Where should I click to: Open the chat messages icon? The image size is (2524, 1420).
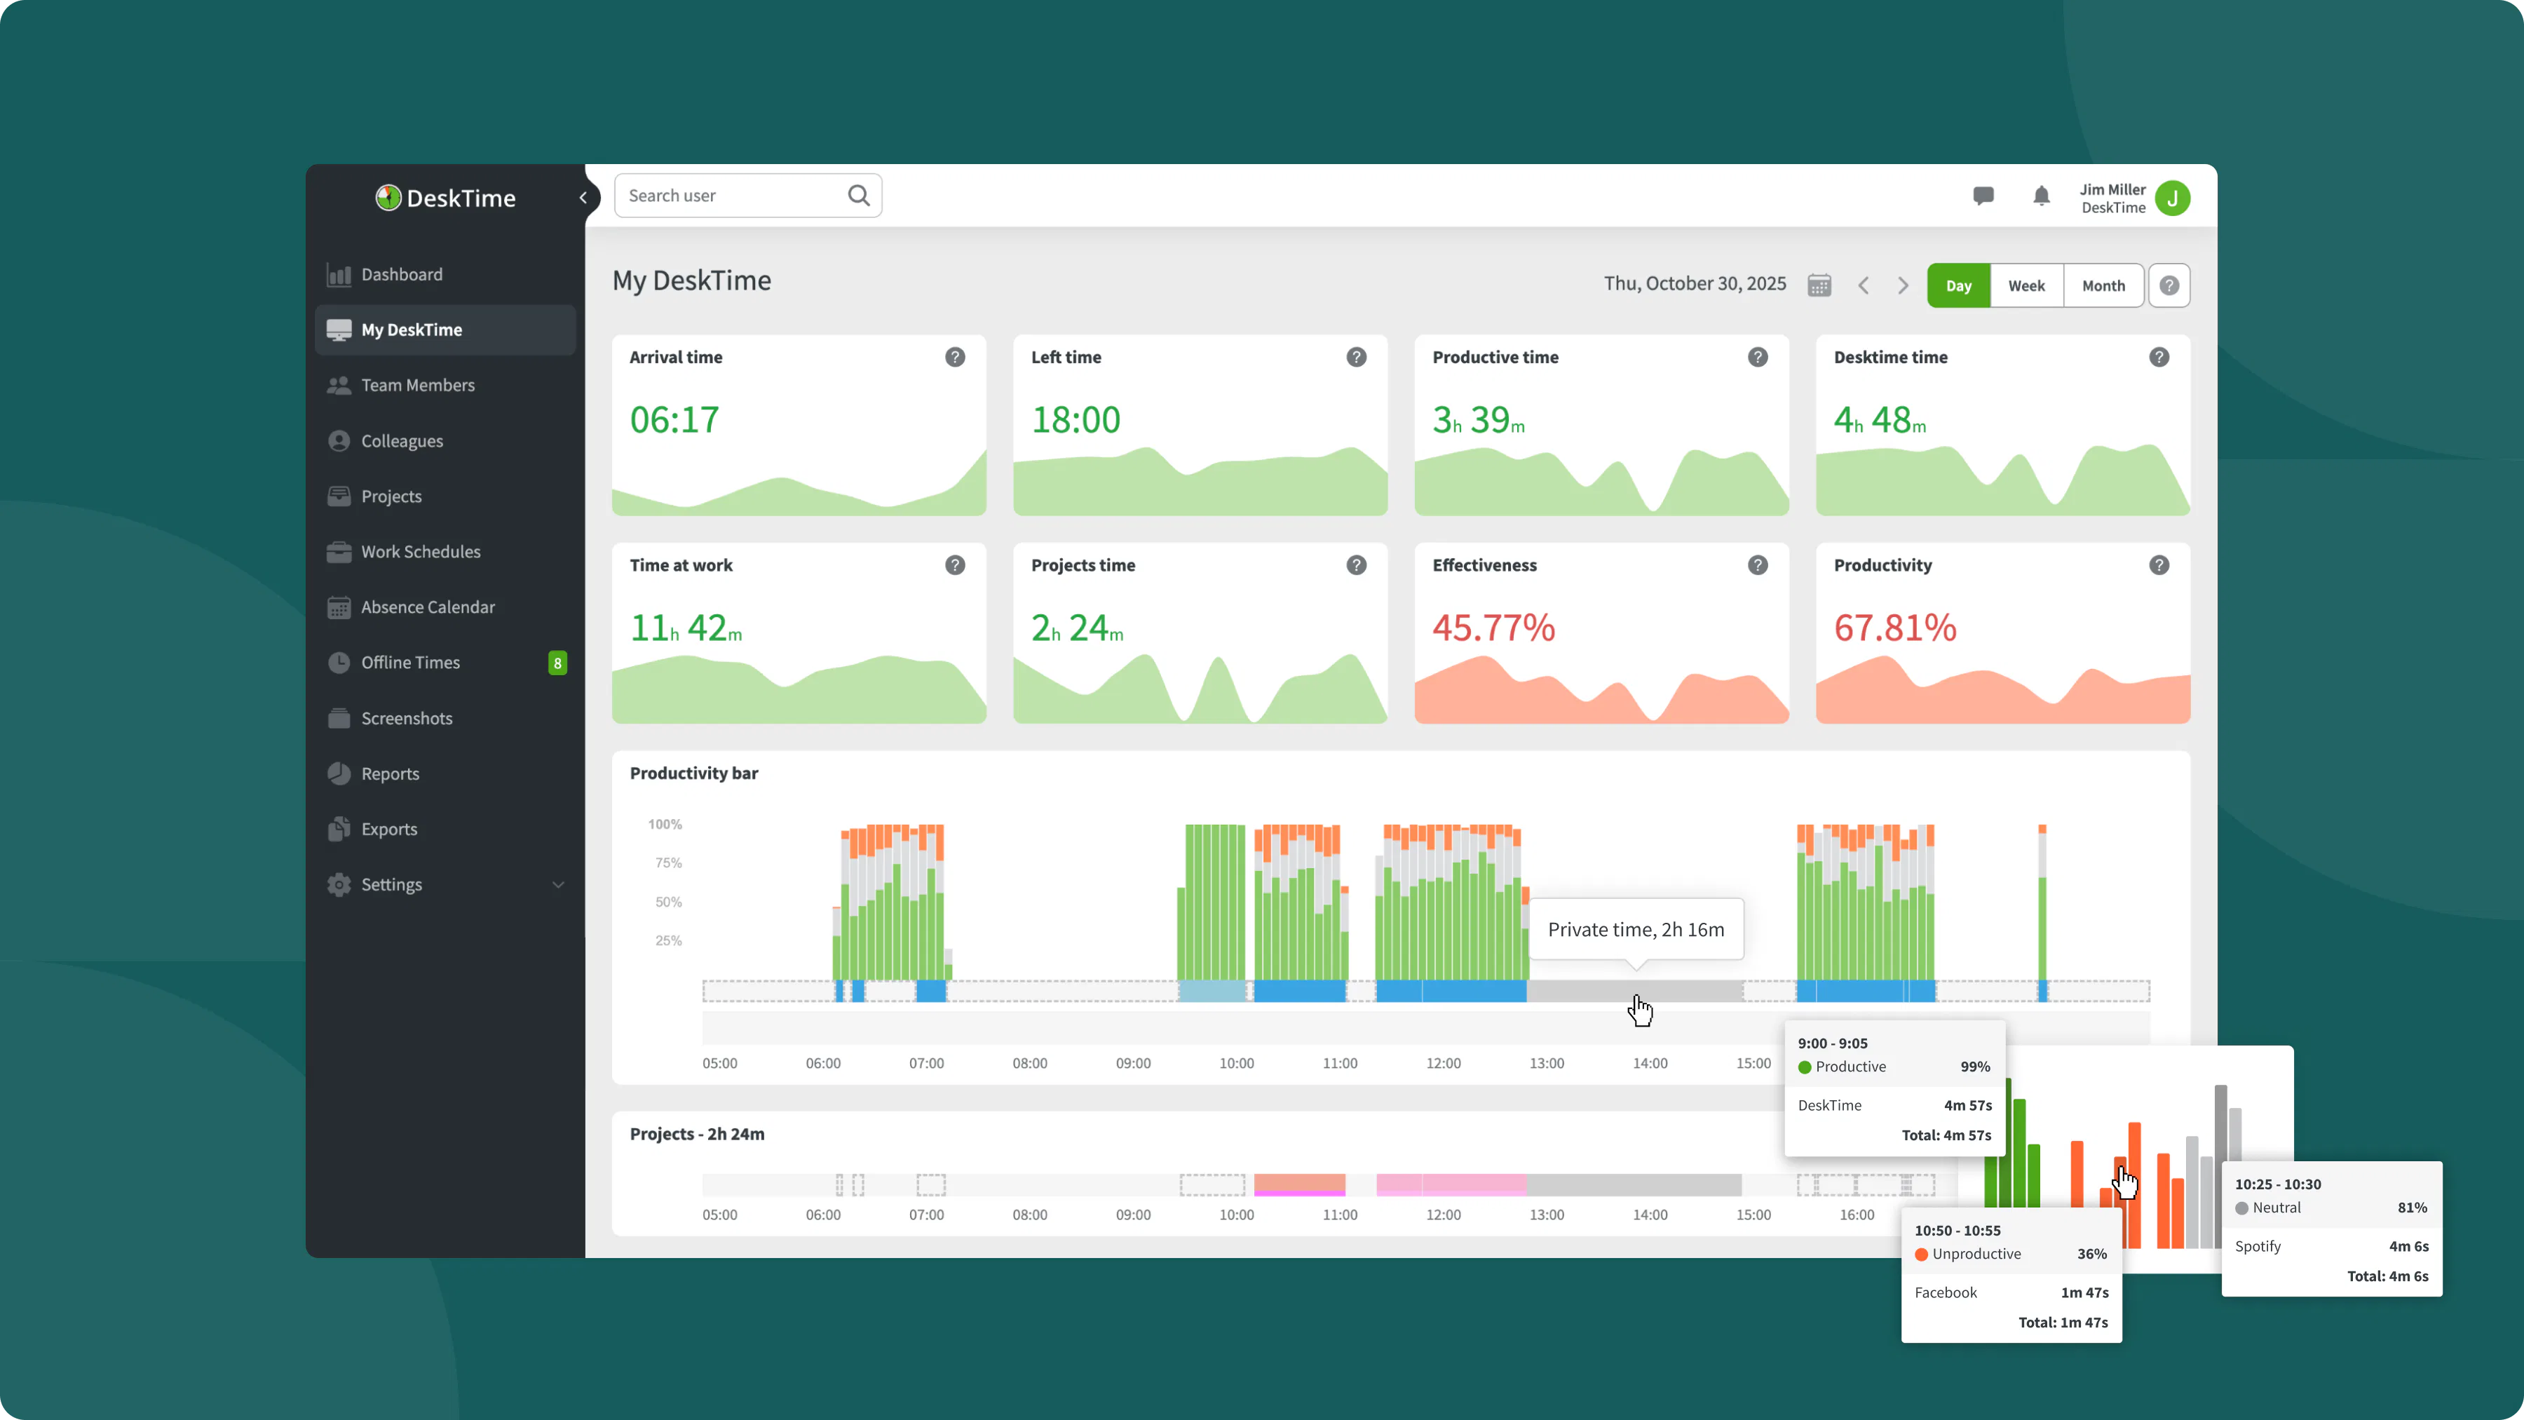1983,196
